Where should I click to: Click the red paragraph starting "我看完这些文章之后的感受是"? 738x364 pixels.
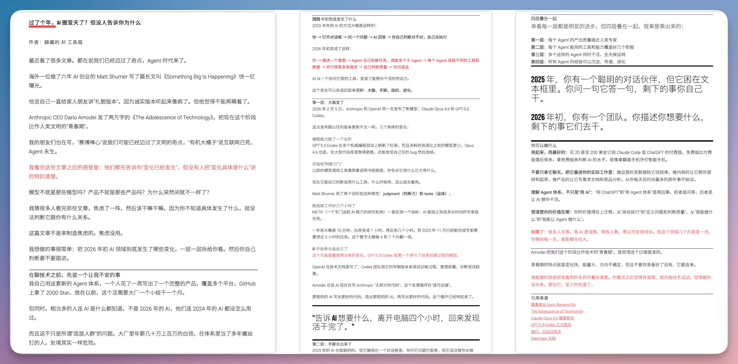tap(142, 172)
